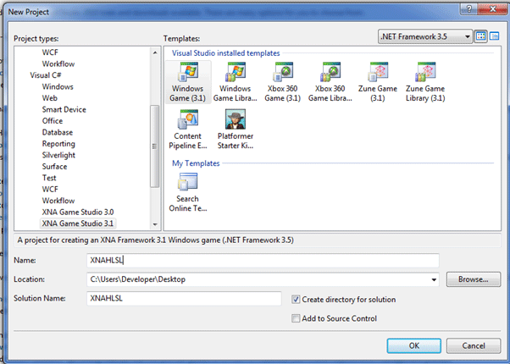Image resolution: width=510 pixels, height=364 pixels.
Task: Select the Silverlight project type
Action: point(58,155)
